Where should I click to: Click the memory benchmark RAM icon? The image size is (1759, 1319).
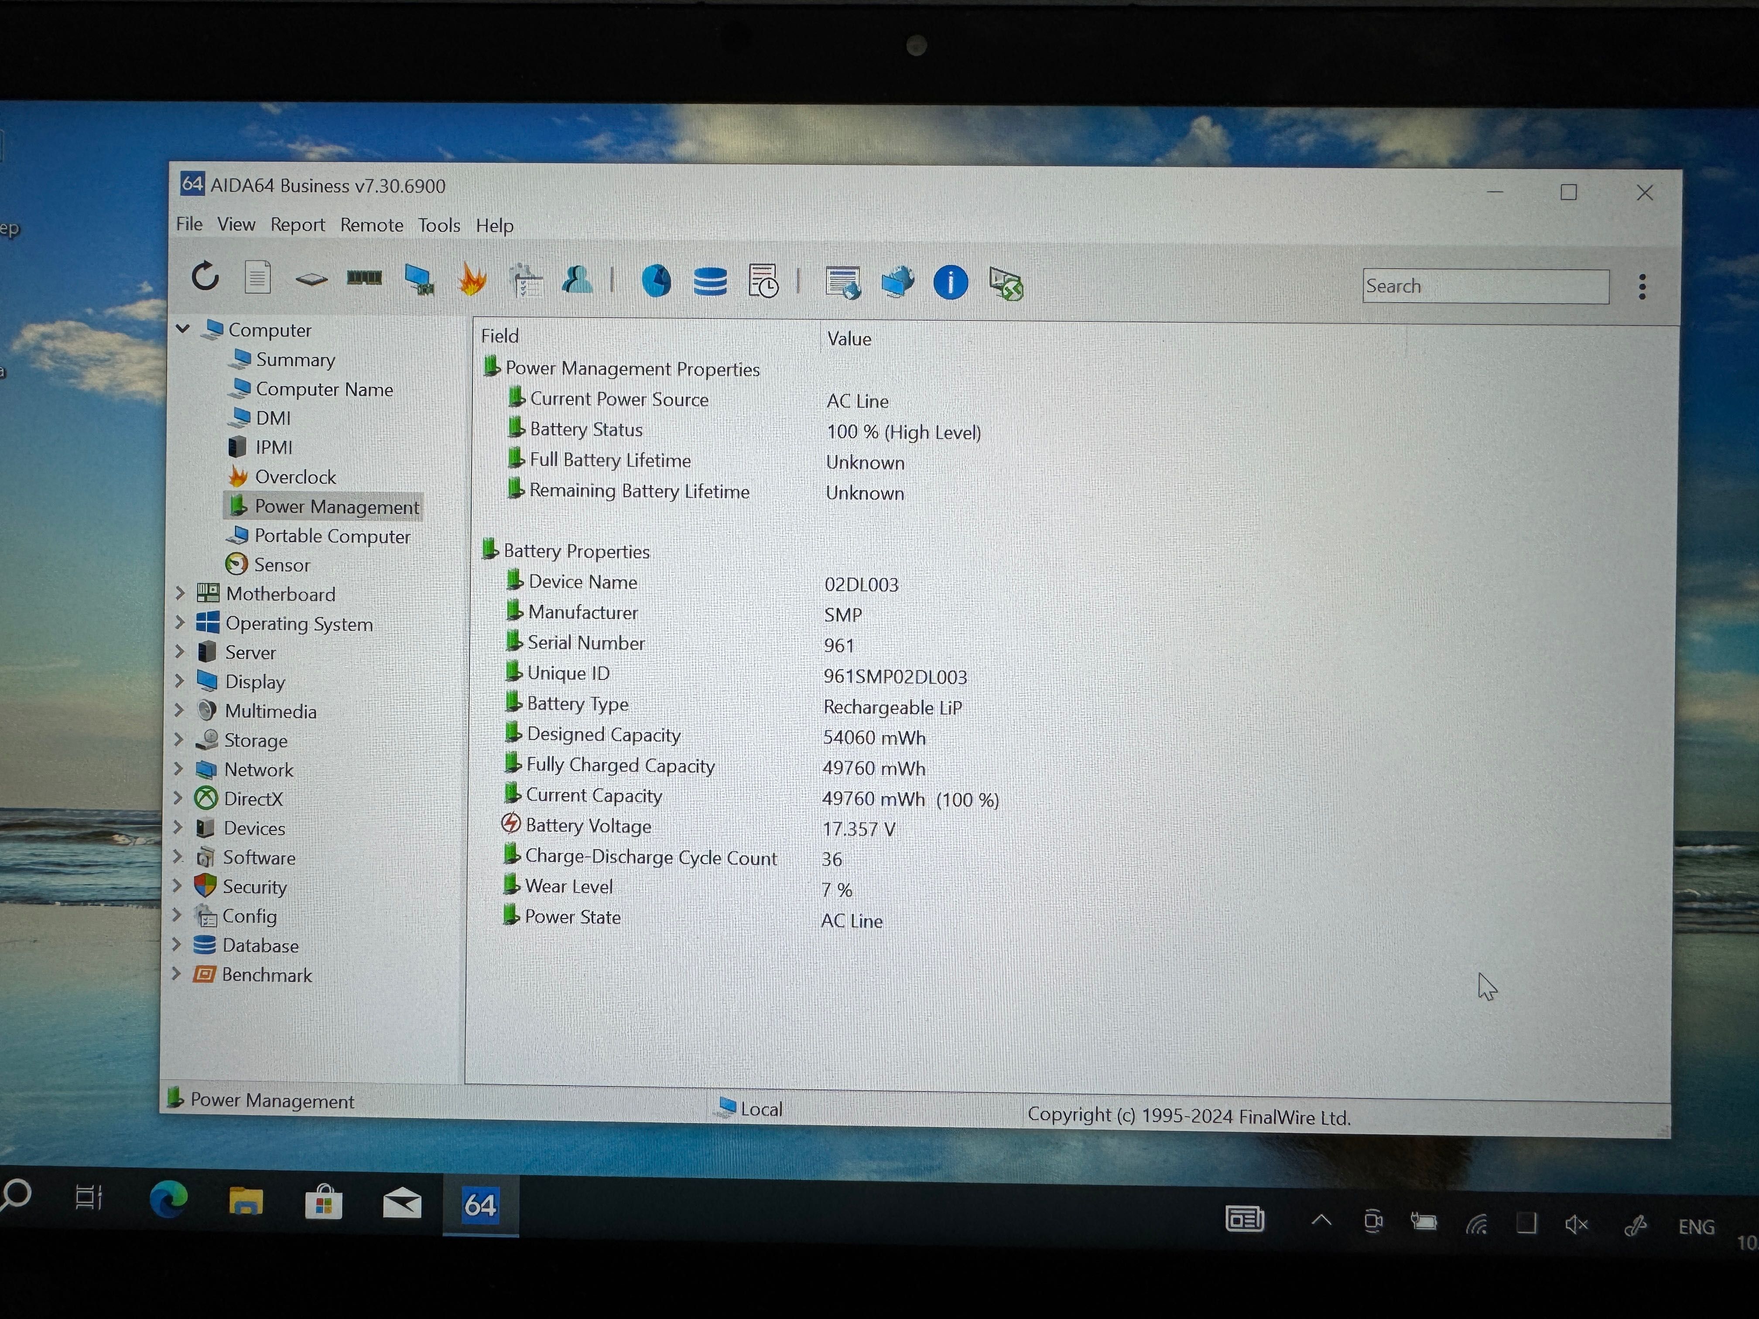[364, 277]
